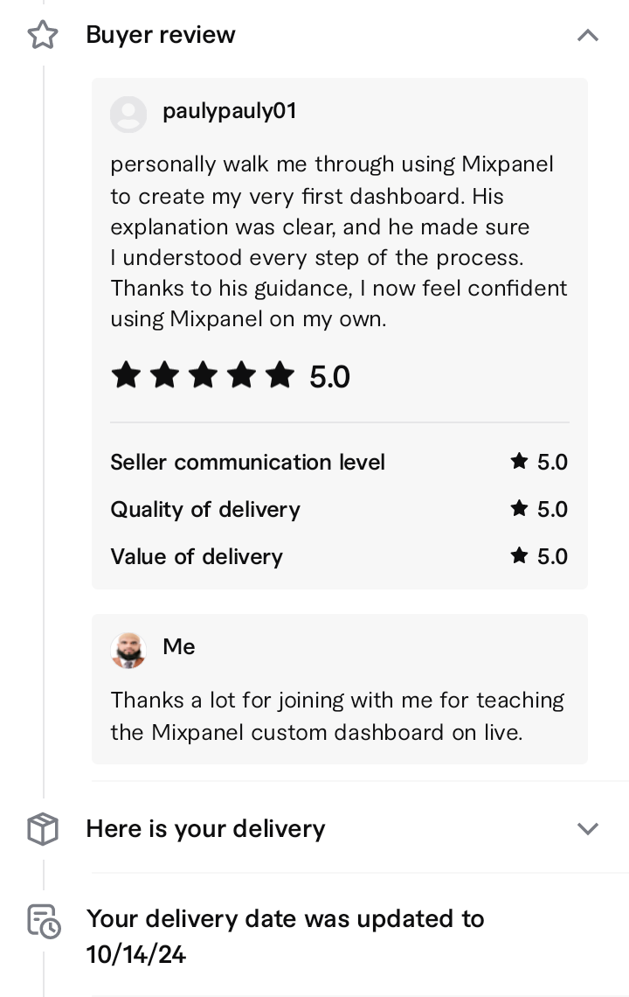Viewport: 629px width, 997px height.
Task: Click paulypauly01's grey avatar icon
Action: tap(128, 114)
